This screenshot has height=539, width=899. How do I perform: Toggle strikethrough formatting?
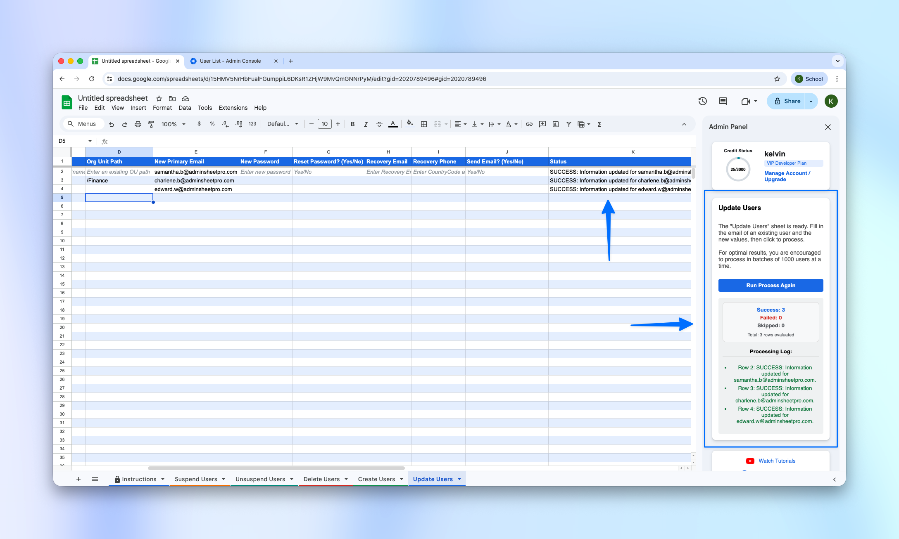point(379,124)
